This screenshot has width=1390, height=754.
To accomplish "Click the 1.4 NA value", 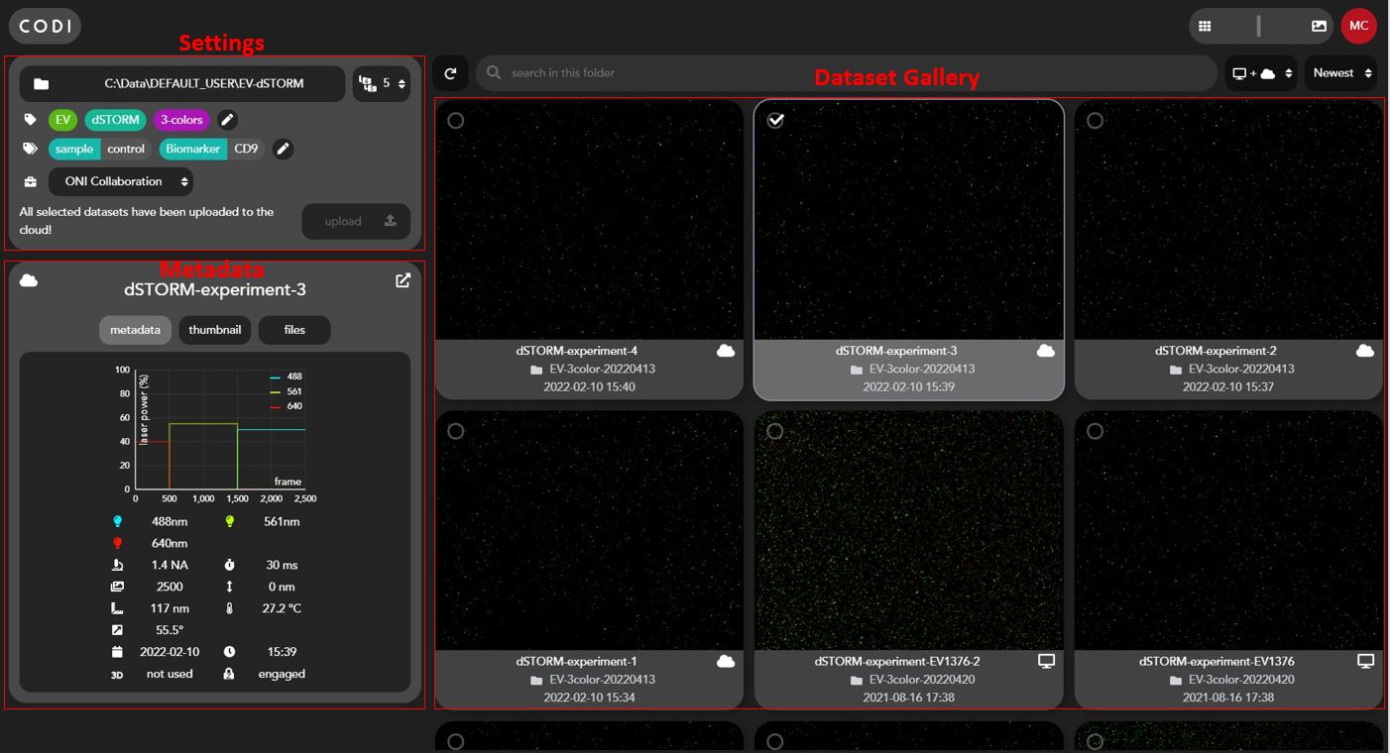I will tap(170, 566).
